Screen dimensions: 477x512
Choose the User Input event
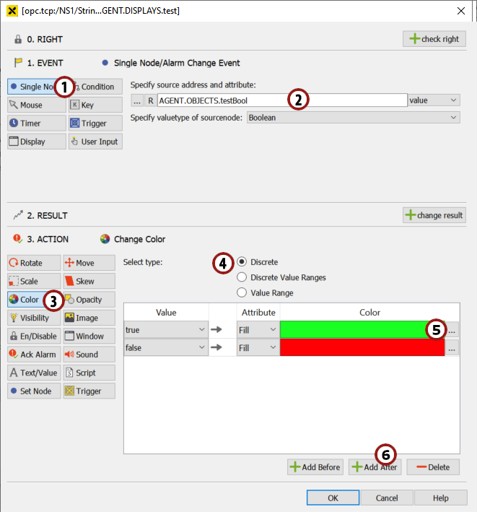[x=95, y=142]
